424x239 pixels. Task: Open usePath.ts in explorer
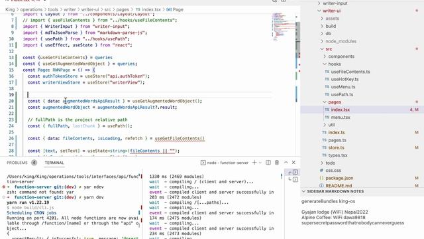click(x=342, y=94)
